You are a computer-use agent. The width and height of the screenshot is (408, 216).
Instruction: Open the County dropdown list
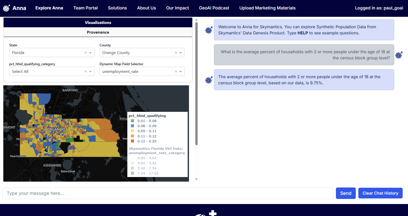click(x=181, y=53)
